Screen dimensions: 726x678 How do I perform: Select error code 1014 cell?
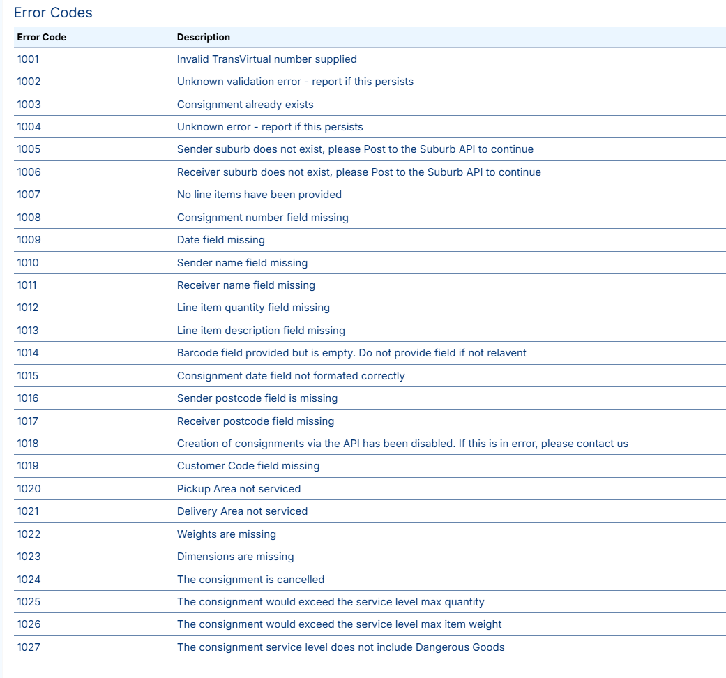29,353
